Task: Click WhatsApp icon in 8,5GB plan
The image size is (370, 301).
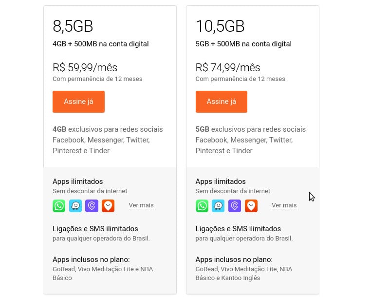Action: coord(59,206)
